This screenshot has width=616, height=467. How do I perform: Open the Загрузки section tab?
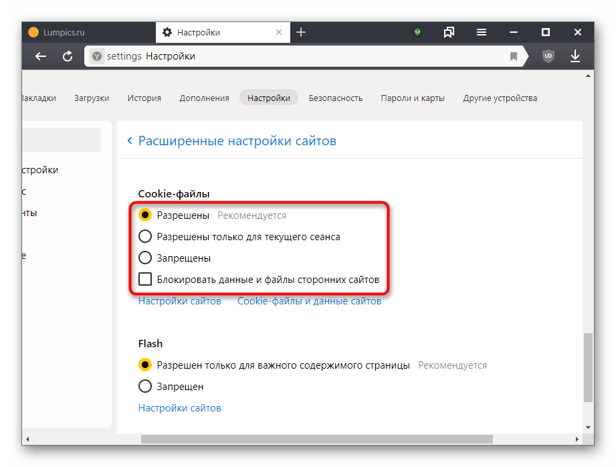pos(92,98)
